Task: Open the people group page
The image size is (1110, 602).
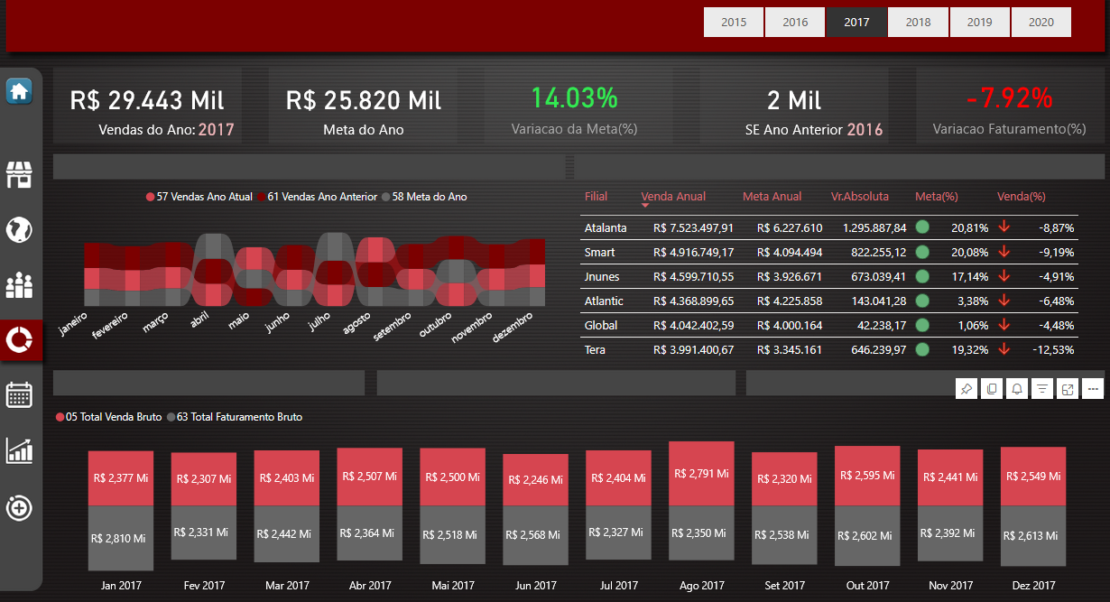Action: click(x=19, y=285)
